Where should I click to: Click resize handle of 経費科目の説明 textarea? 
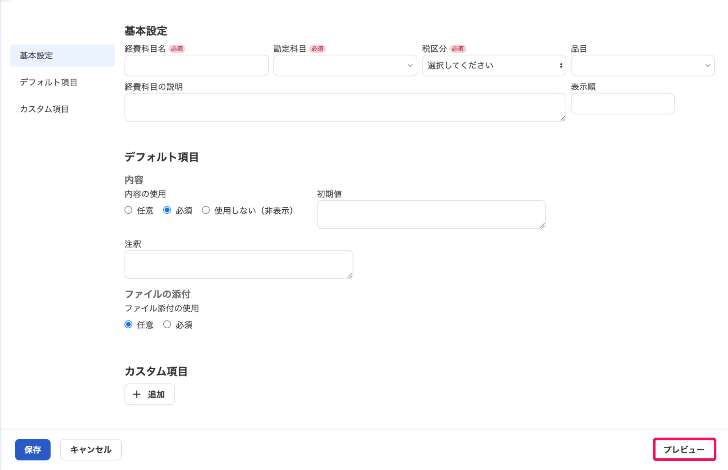(x=563, y=118)
